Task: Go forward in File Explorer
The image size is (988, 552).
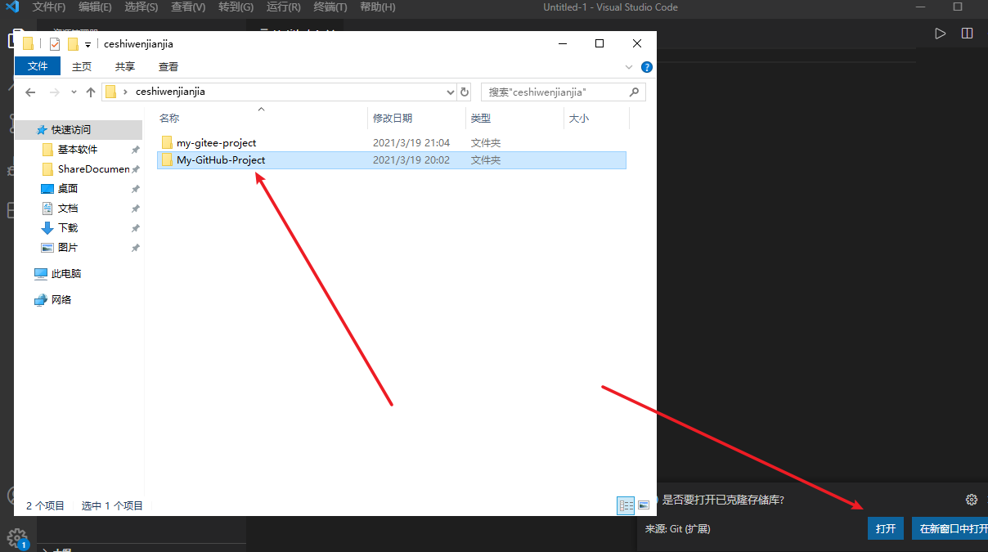Action: [55, 92]
